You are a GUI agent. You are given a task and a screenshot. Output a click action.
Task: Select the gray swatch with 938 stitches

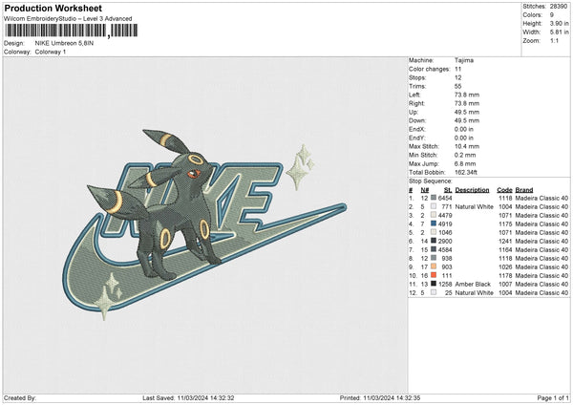pos(434,258)
